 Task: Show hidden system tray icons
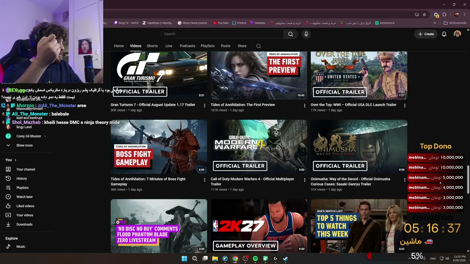point(409,258)
